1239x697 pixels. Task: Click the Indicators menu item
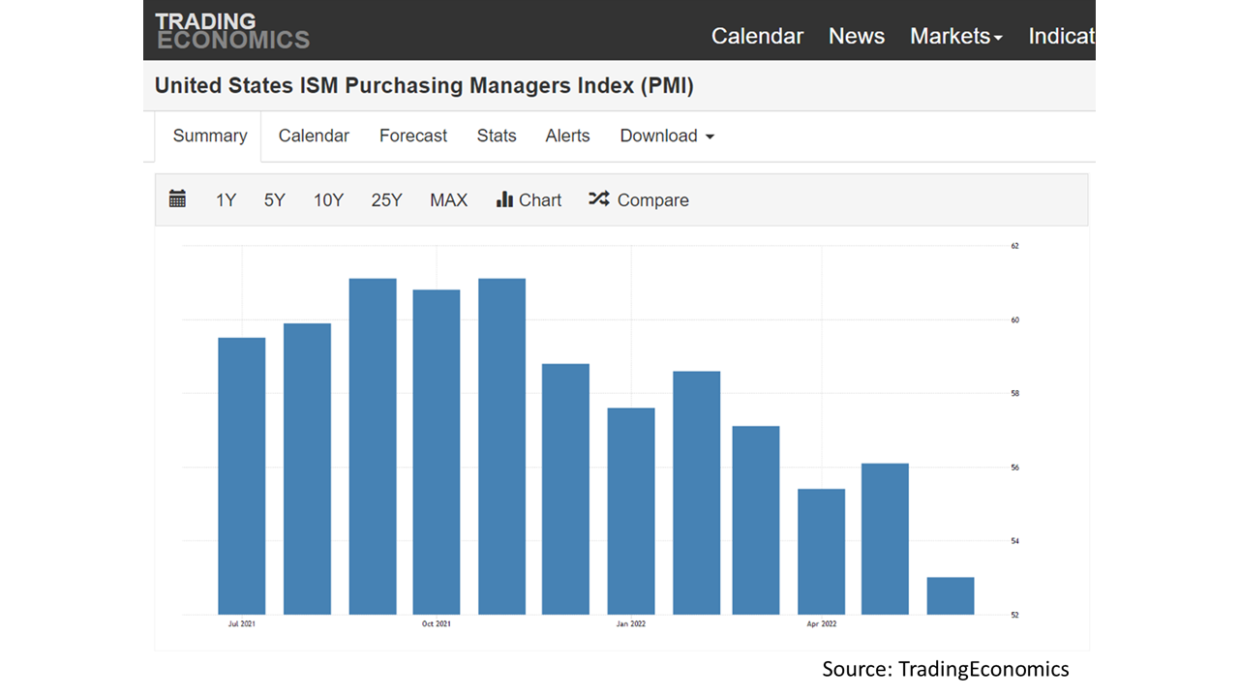click(x=1062, y=36)
